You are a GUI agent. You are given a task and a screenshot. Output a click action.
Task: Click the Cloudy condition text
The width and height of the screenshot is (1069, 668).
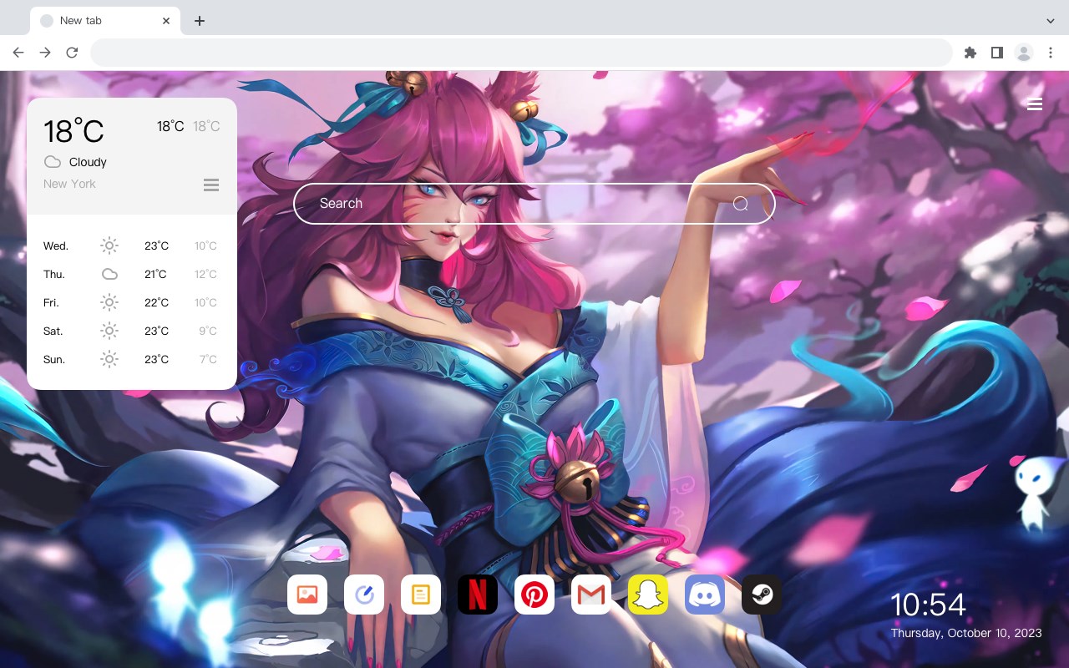pyautogui.click(x=88, y=162)
